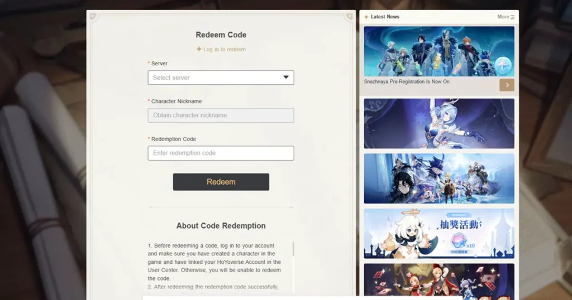Screen dimensions: 572x300
Task: Click the star icon beside Log in to redeem
Action: coord(199,49)
